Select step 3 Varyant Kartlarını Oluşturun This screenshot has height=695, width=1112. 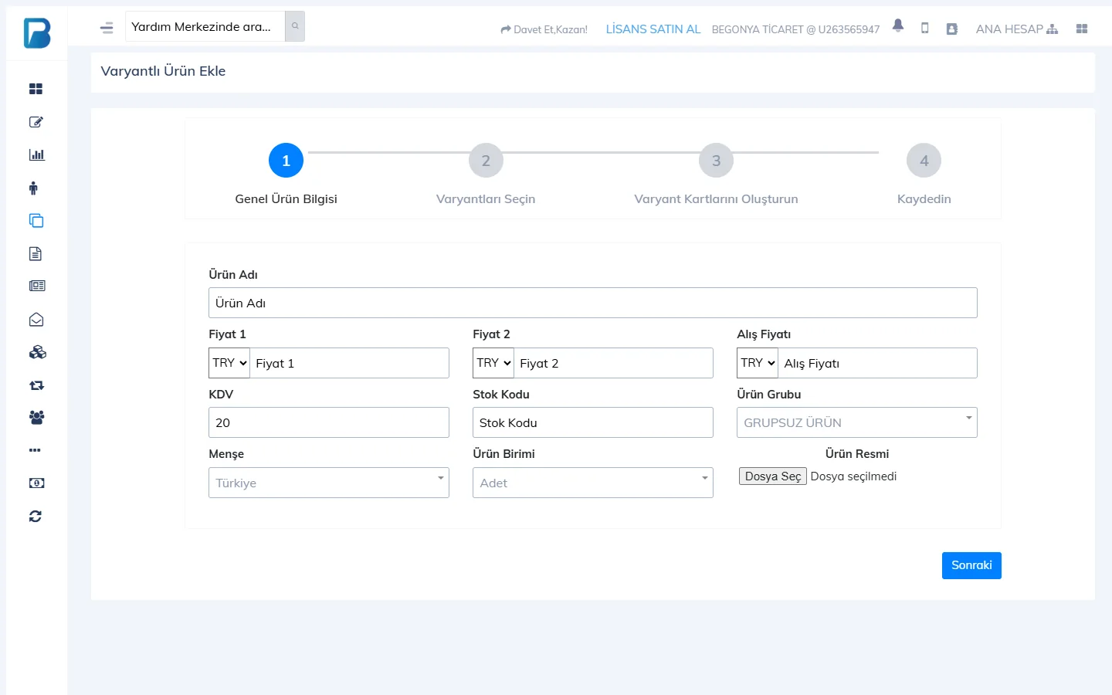(716, 161)
